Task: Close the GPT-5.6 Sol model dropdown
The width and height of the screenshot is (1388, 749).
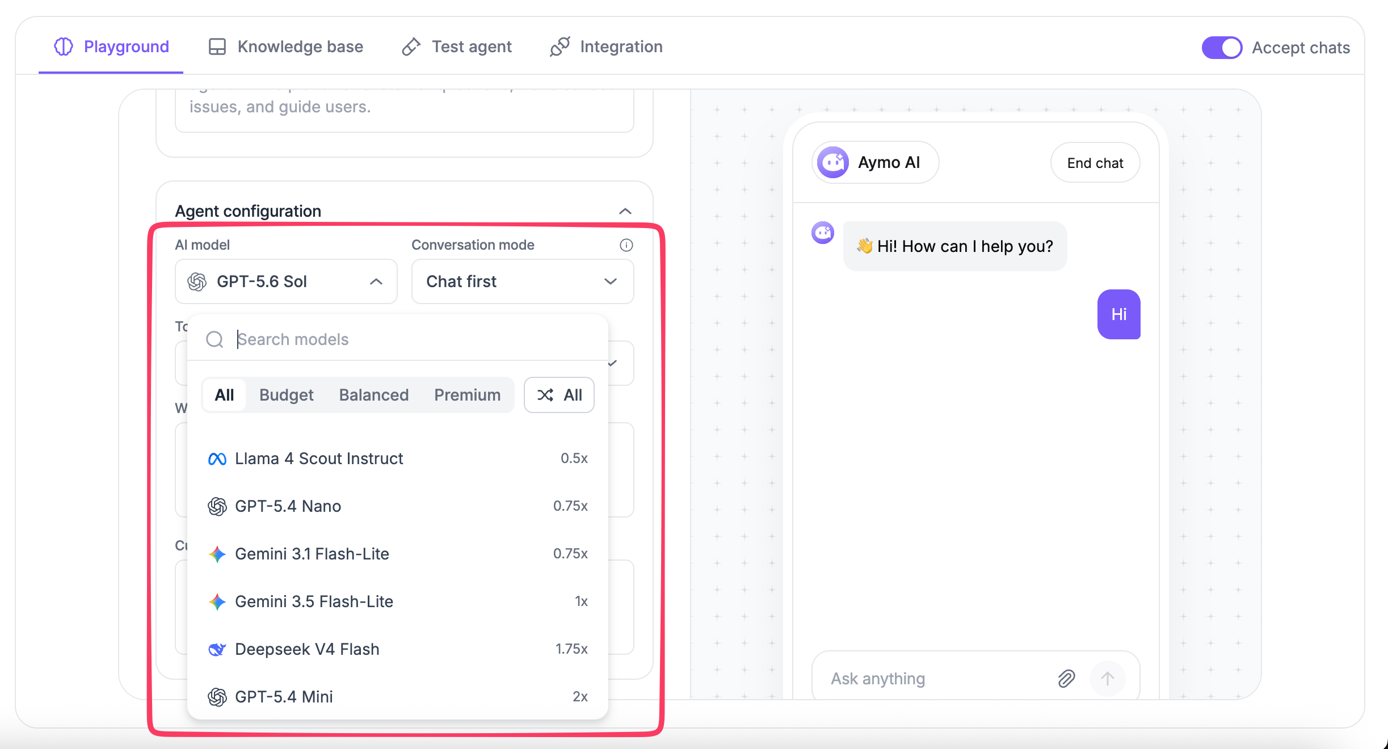Action: [x=286, y=281]
